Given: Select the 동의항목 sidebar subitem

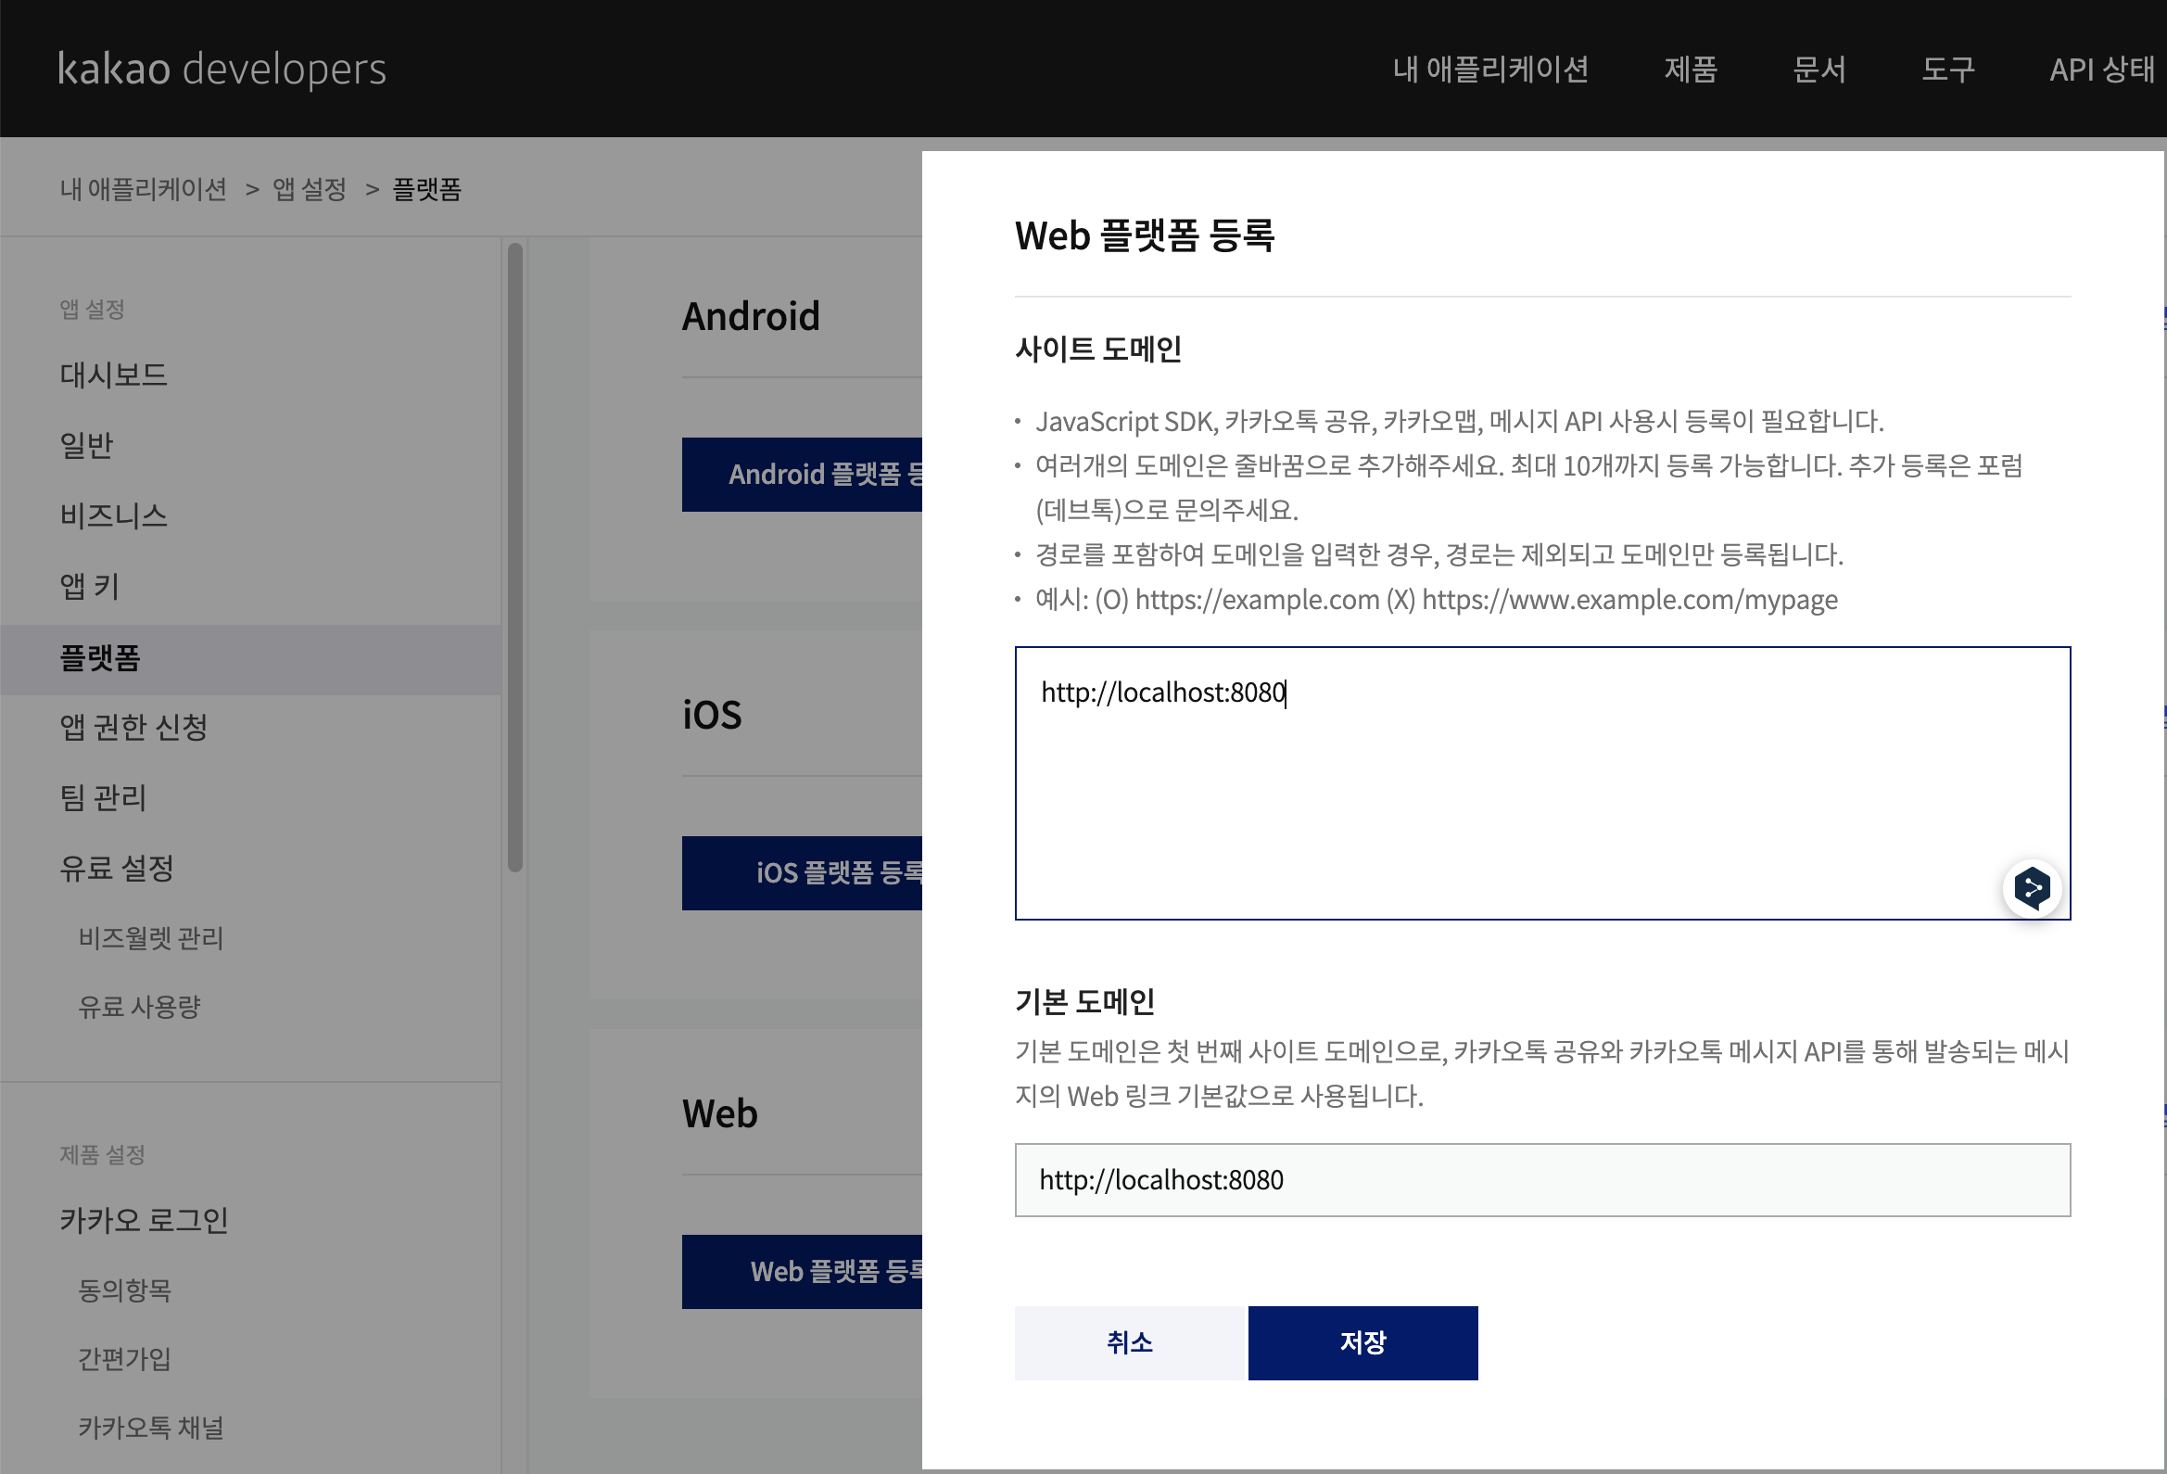Looking at the screenshot, I should [x=125, y=1290].
